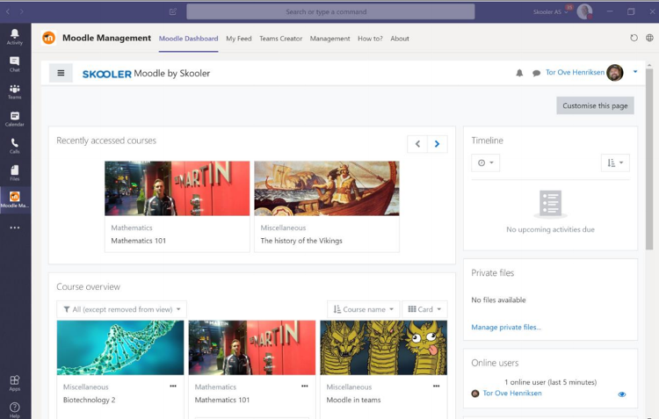
Task: Show previous recently accessed courses
Action: (x=417, y=144)
